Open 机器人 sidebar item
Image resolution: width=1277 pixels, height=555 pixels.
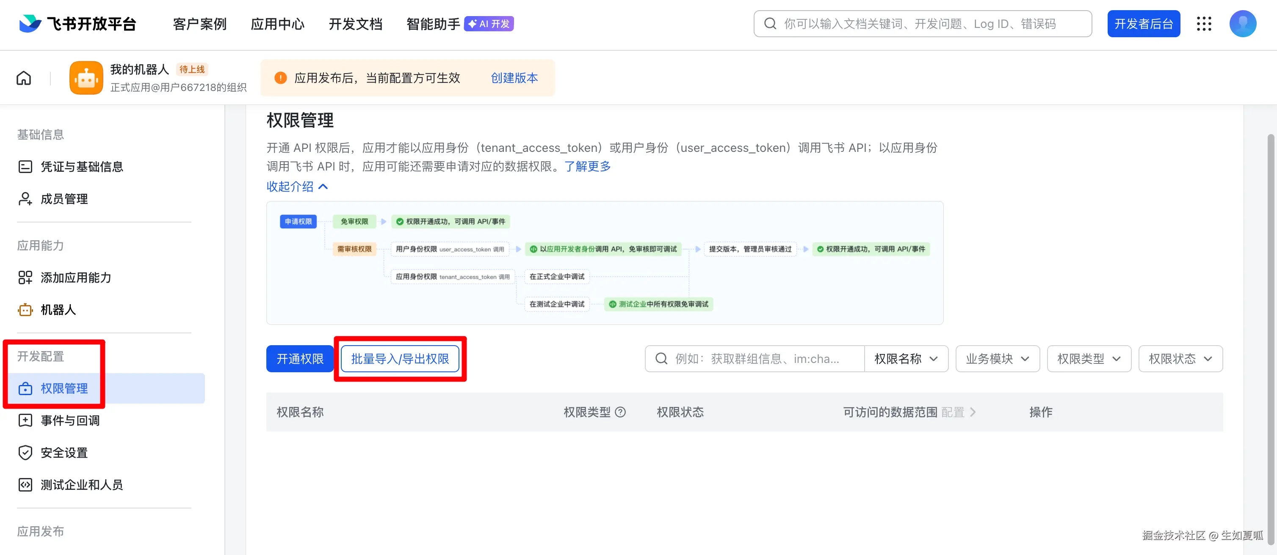pos(58,310)
